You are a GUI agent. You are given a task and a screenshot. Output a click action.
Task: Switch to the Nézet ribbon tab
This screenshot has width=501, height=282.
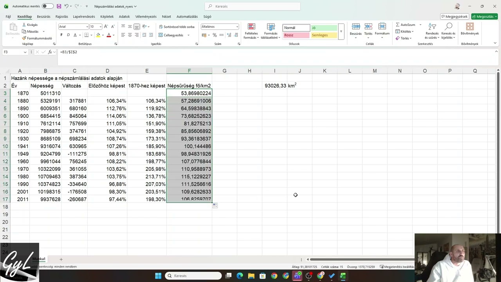click(x=166, y=16)
